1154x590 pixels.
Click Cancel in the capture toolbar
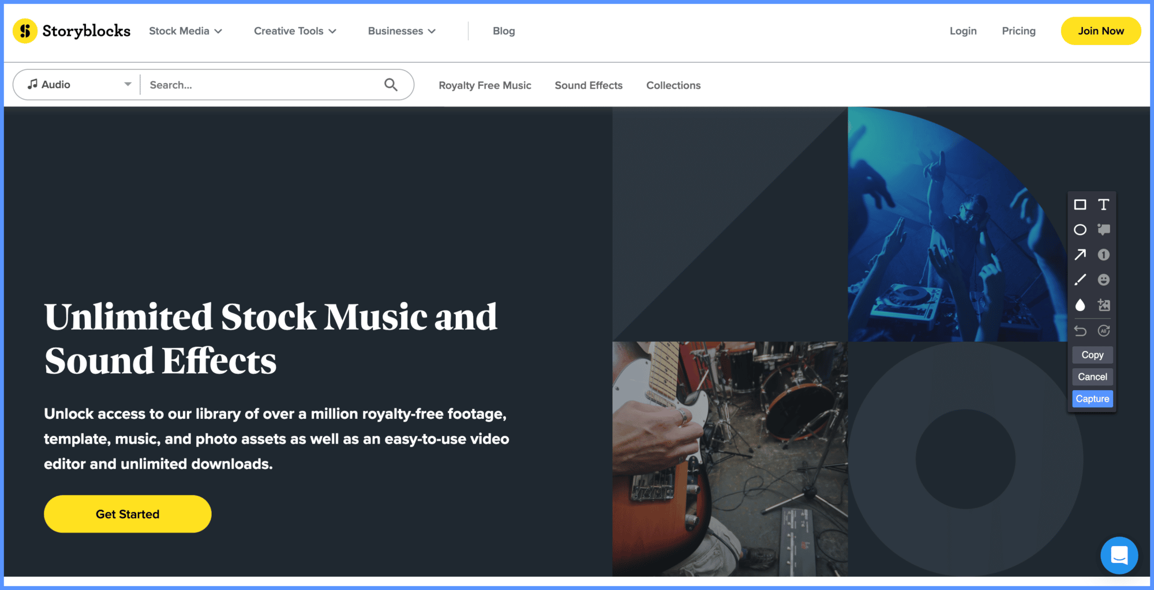1092,377
